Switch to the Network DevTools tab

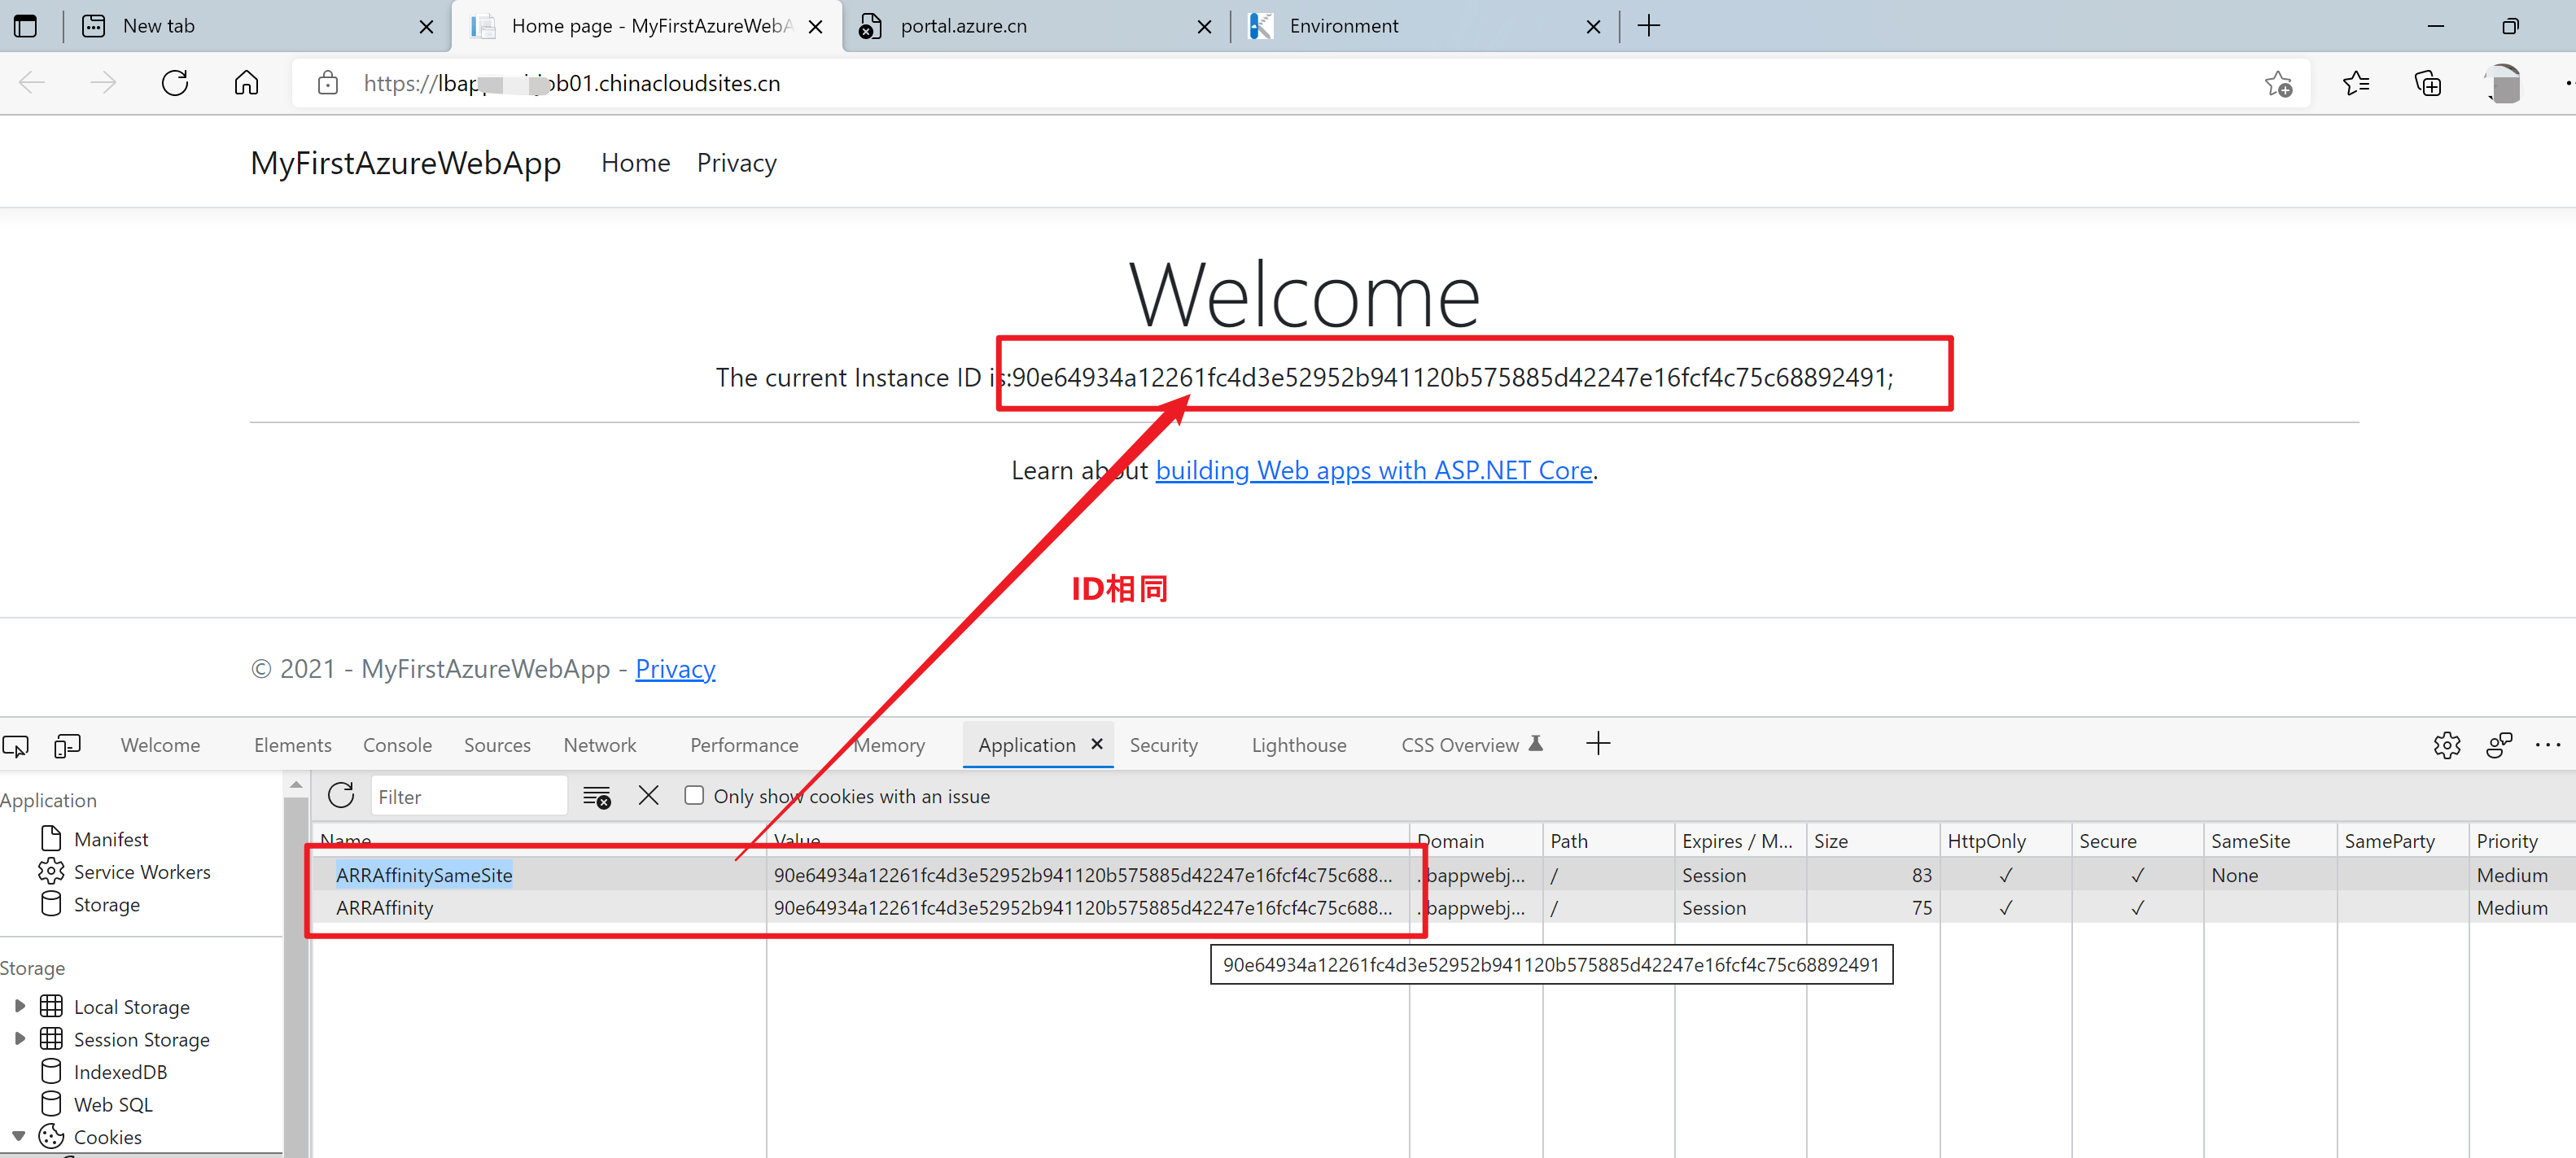[x=599, y=745]
